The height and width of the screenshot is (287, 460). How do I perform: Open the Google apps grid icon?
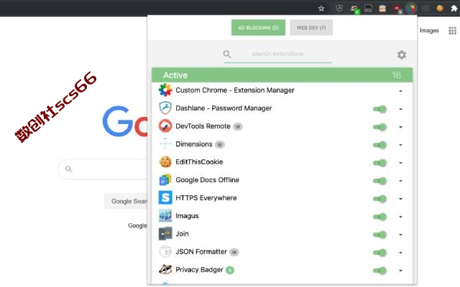(452, 30)
